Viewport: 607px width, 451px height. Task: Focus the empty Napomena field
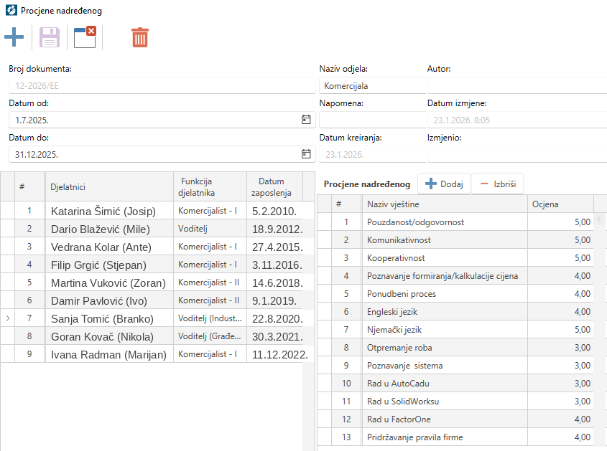pos(372,120)
